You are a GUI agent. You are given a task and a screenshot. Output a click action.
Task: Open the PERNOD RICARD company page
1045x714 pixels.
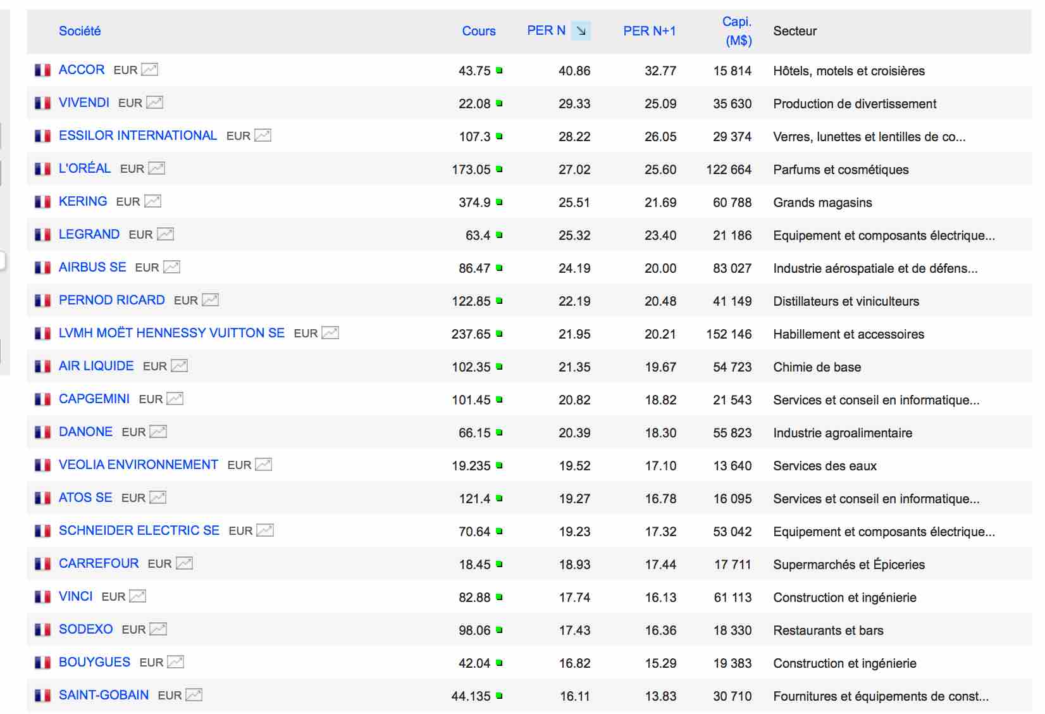112,300
